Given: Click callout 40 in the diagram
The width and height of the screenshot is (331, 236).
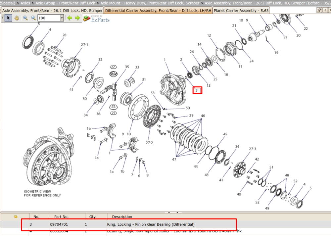Looking at the screenshot, I should [x=239, y=194].
